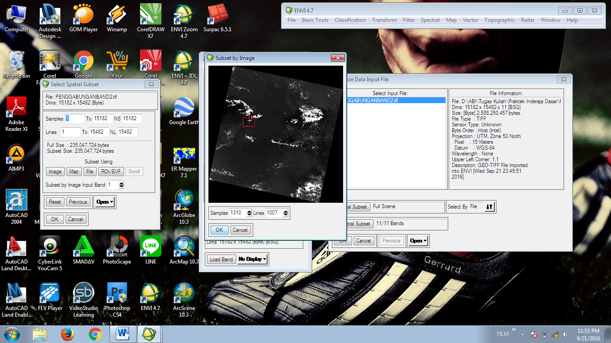Open ArcMap 10.3 shortcut
The image size is (611, 343).
184,250
